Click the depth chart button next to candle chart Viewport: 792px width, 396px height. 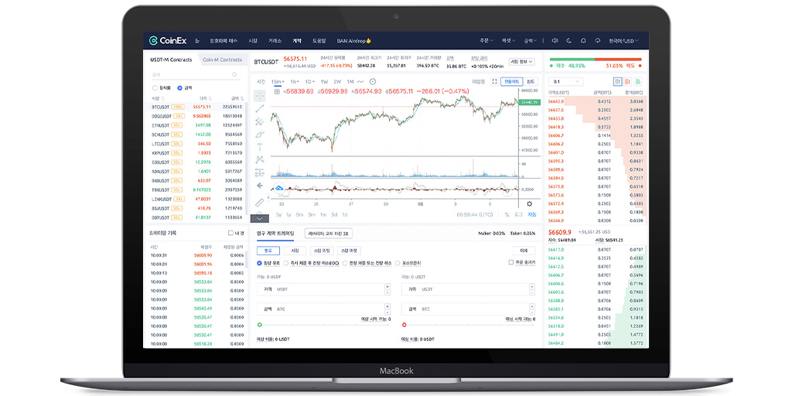(x=531, y=81)
